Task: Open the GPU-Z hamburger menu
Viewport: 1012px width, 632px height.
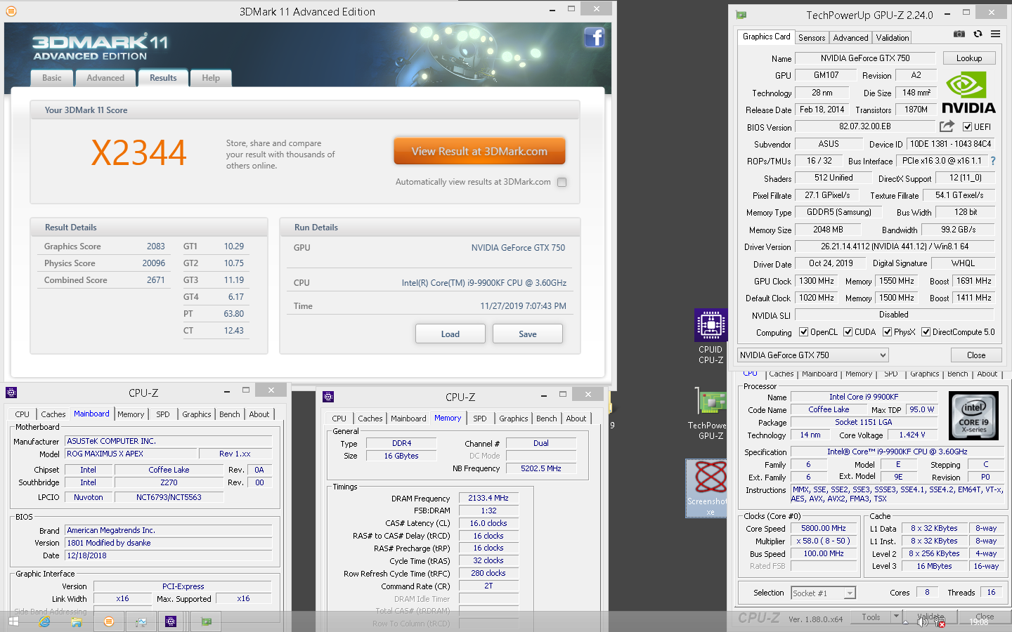Action: pyautogui.click(x=995, y=34)
